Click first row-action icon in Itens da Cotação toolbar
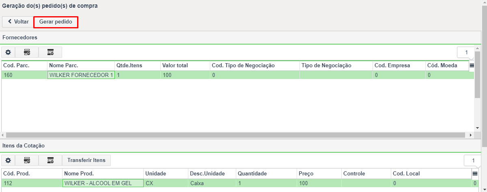The width and height of the screenshot is (487, 192). coord(27,160)
